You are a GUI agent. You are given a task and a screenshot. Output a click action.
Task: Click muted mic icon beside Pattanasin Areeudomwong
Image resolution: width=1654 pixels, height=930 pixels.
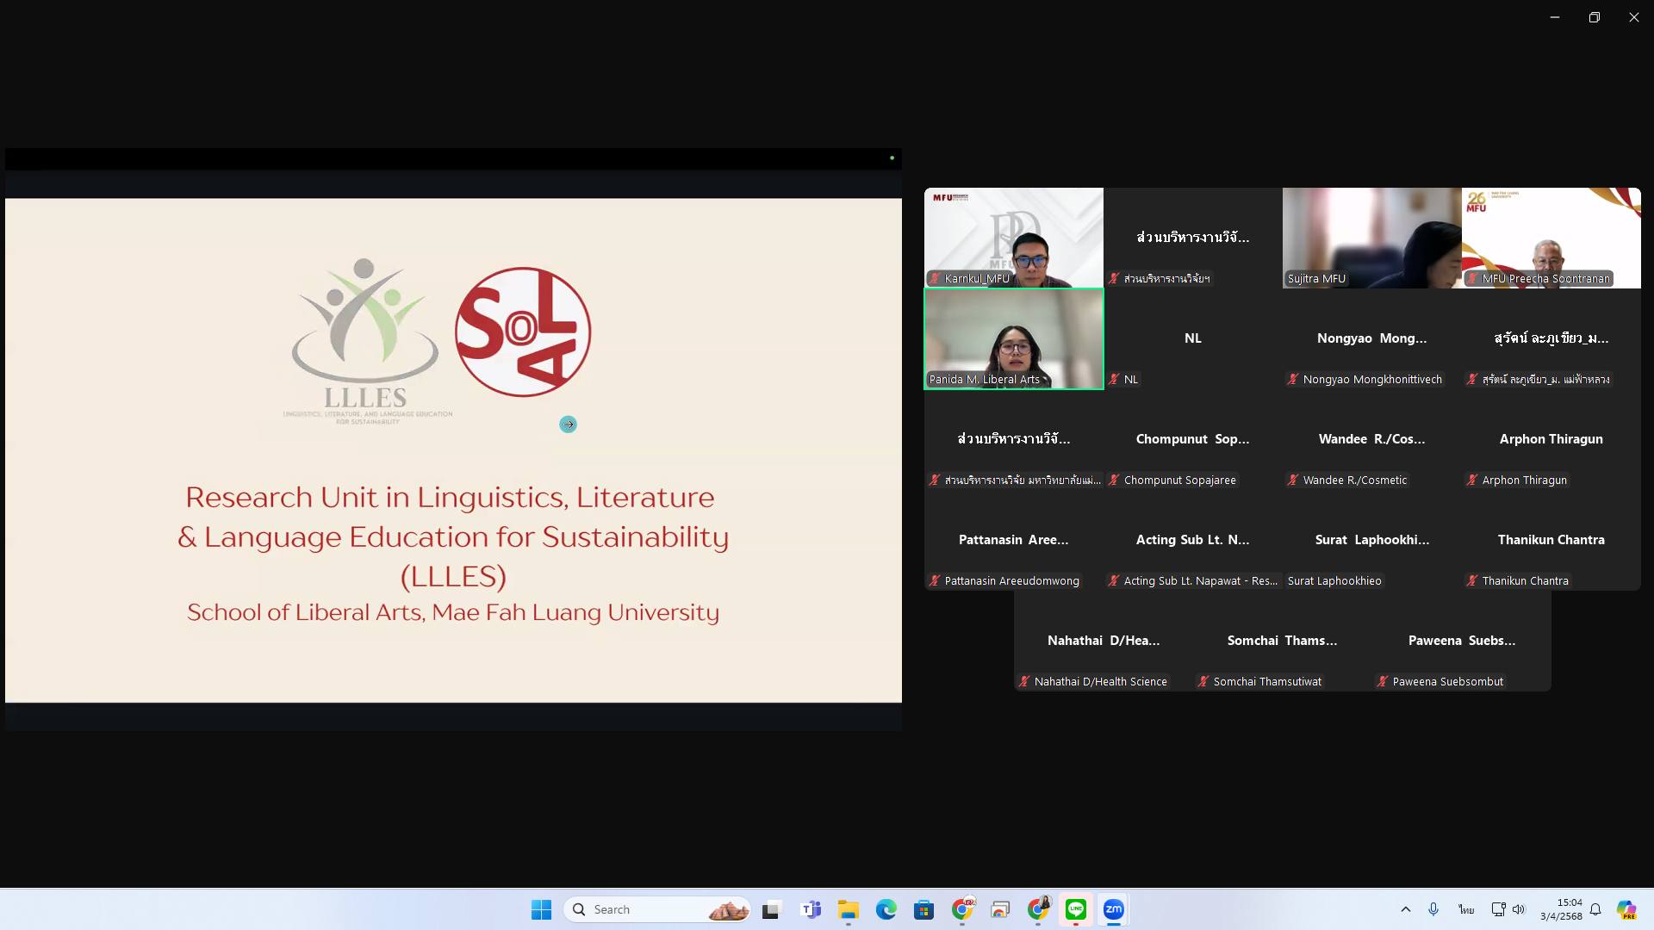tap(935, 581)
